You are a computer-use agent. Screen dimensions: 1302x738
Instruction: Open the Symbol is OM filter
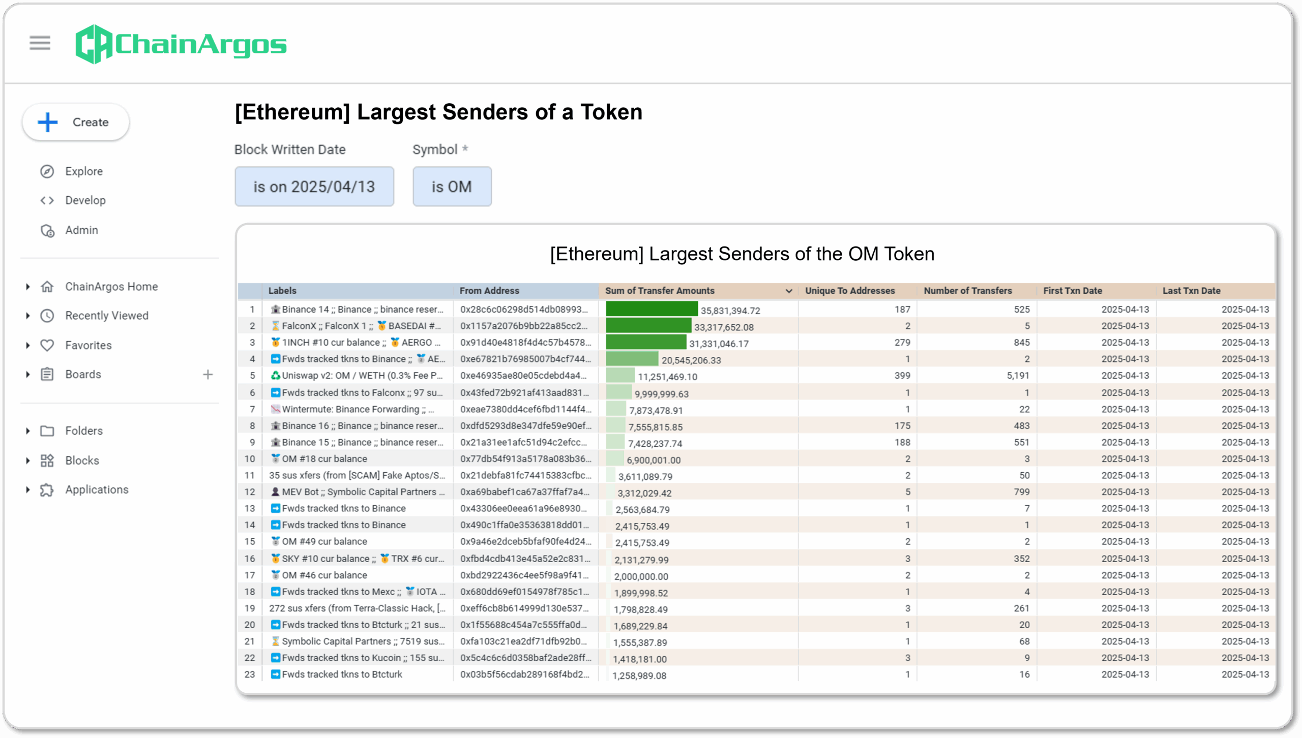coord(452,187)
